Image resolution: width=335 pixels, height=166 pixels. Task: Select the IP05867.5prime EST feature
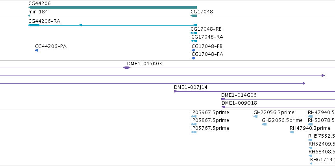click(x=194, y=124)
